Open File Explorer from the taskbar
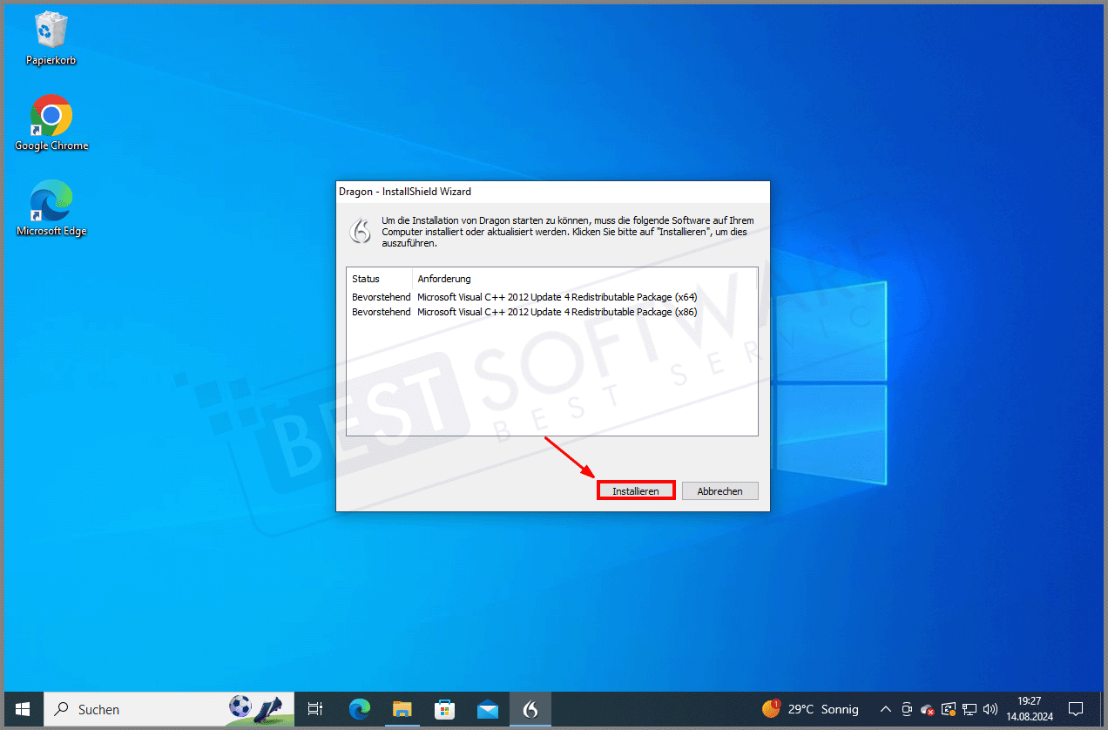Viewport: 1108px width, 730px height. click(402, 709)
